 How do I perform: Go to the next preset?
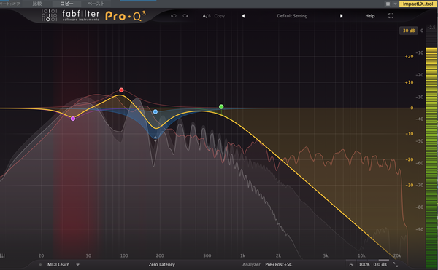click(341, 16)
